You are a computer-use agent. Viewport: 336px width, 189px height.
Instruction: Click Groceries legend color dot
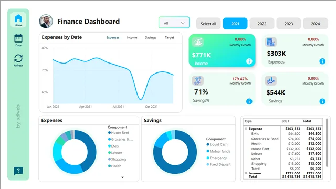pyautogui.click(x=110, y=139)
